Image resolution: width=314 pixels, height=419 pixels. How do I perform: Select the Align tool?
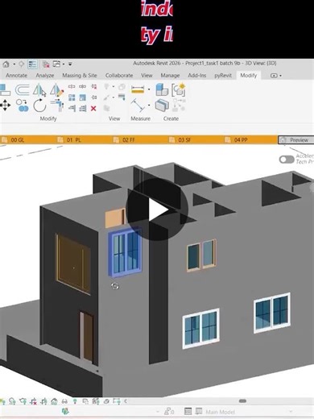[5, 90]
